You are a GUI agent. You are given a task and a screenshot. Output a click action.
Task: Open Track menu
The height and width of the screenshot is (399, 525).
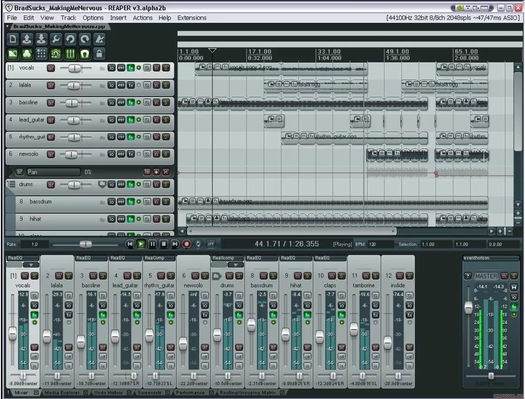[68, 18]
